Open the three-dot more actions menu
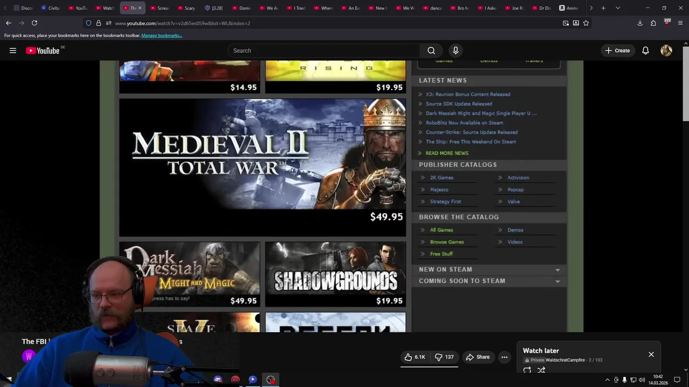 504,357
